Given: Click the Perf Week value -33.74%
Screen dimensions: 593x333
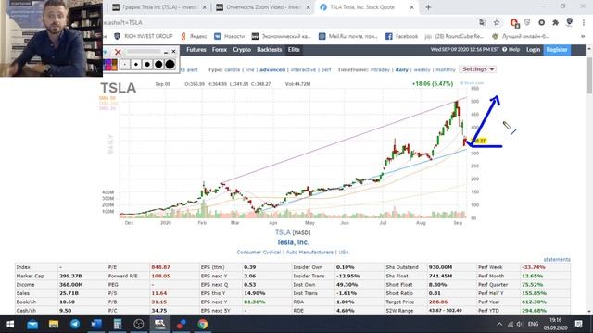Looking at the screenshot, I should pyautogui.click(x=534, y=267).
